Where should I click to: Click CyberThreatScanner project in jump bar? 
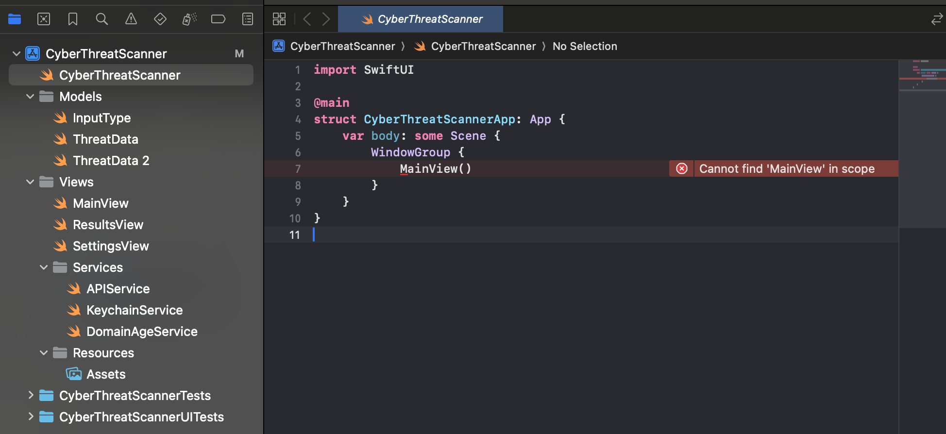pyautogui.click(x=342, y=46)
